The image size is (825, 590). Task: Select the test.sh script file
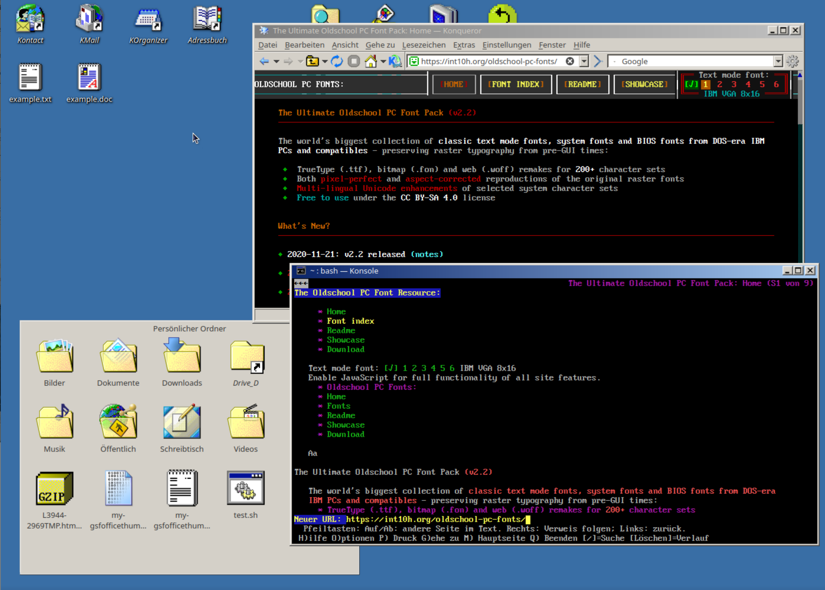246,495
